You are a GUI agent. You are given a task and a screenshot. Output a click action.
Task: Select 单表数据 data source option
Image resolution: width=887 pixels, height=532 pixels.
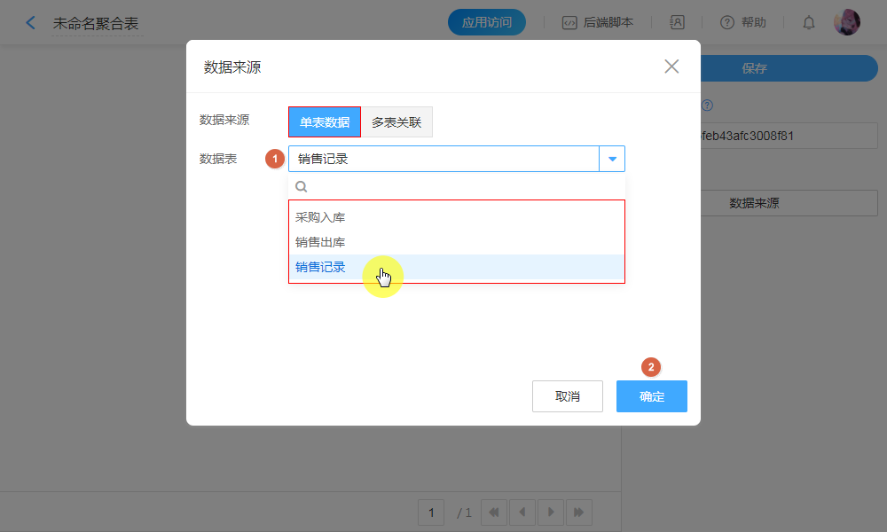pyautogui.click(x=325, y=122)
